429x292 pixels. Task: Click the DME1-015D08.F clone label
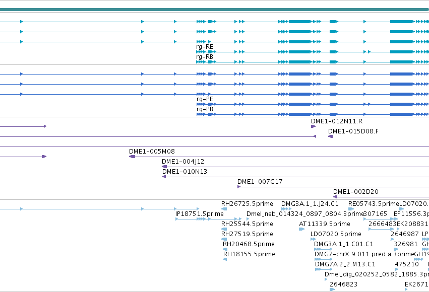[x=353, y=131]
